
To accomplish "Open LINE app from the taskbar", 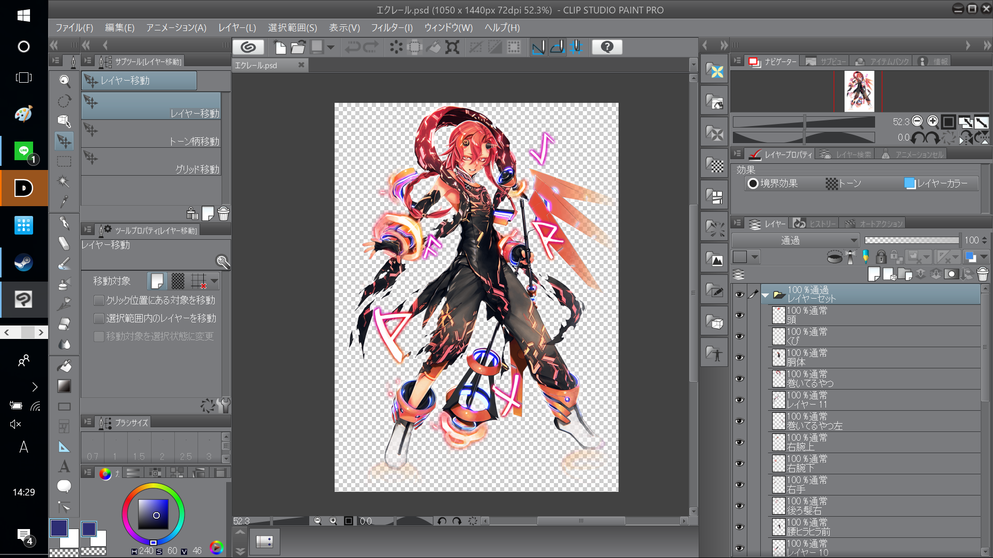I will pyautogui.click(x=24, y=152).
